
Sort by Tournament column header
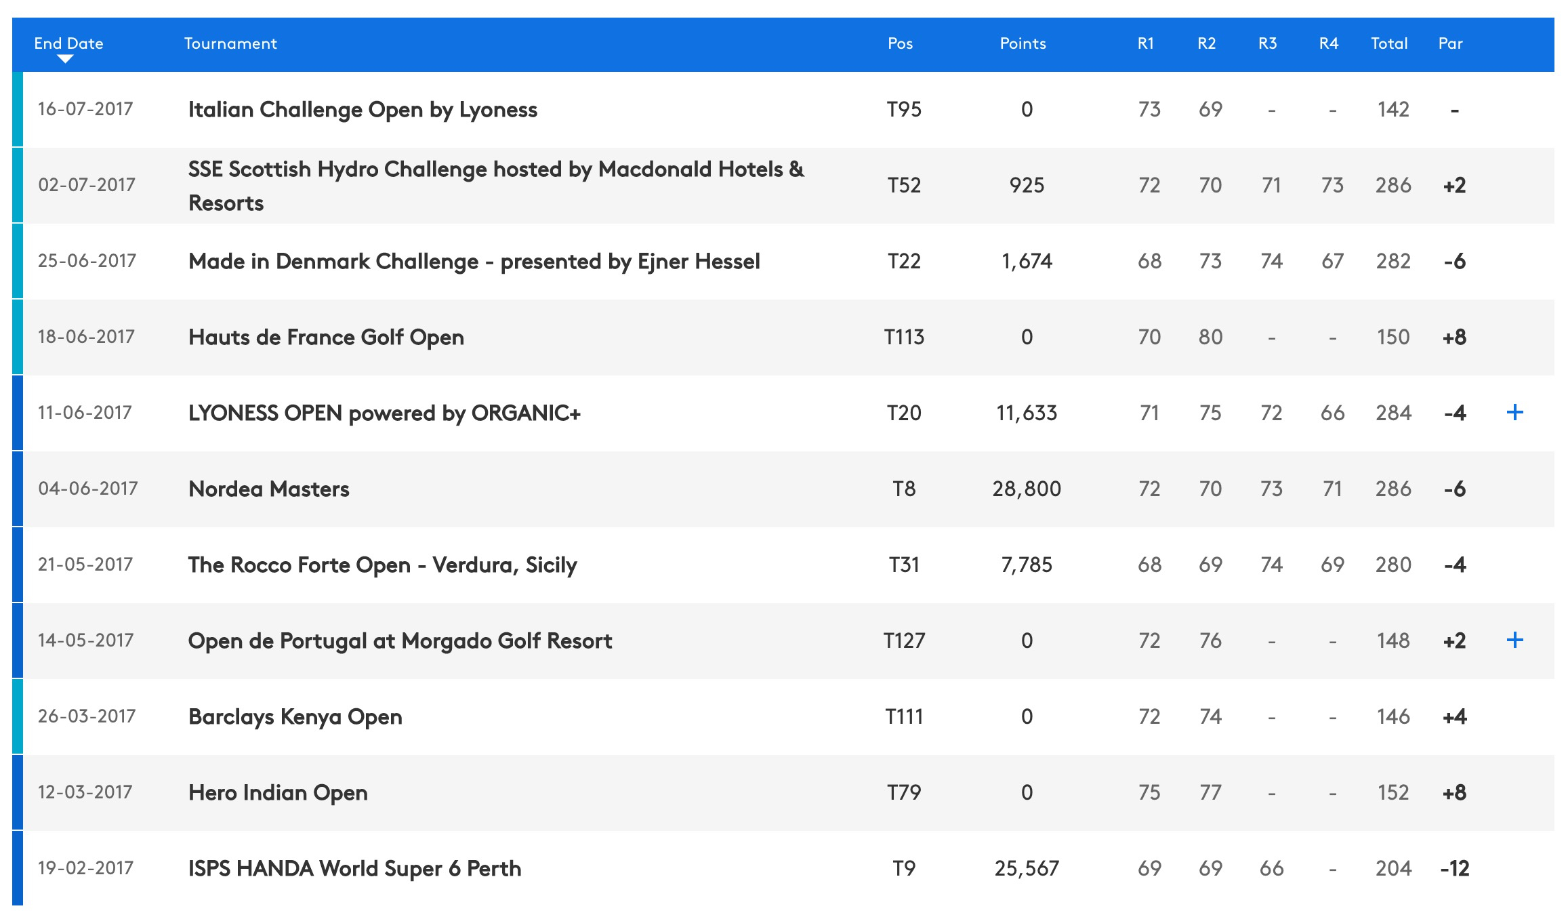coord(230,43)
